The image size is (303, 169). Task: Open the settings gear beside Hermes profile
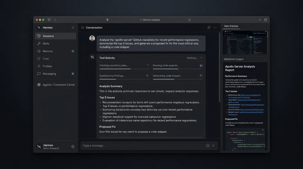pos(73,147)
